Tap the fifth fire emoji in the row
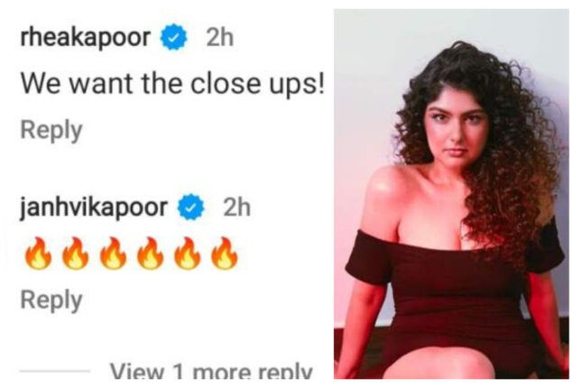This screenshot has width=573, height=388. point(187,254)
